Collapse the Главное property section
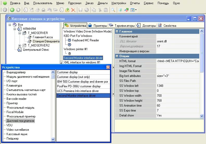206x144 pixels. [117, 31]
